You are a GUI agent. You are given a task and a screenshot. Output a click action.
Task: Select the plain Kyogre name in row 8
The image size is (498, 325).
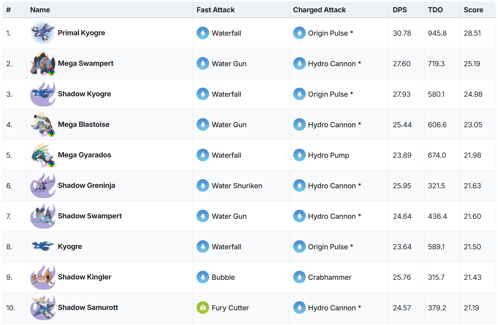coord(70,247)
